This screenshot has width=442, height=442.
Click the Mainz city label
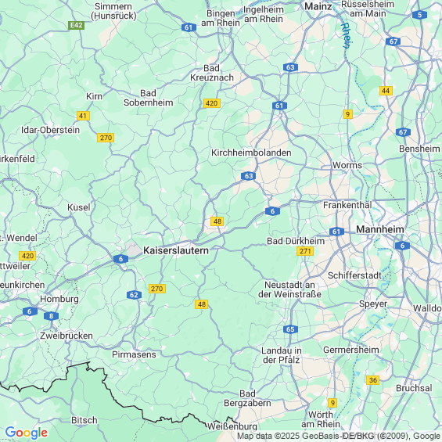318,6
